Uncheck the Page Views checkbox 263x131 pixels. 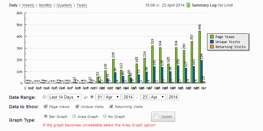pos(46,107)
